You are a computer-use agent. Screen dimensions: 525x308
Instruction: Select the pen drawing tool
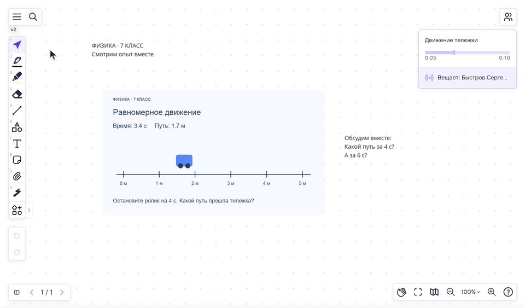pos(17,61)
